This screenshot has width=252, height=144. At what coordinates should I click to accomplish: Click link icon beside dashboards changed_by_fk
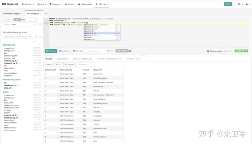19,63
